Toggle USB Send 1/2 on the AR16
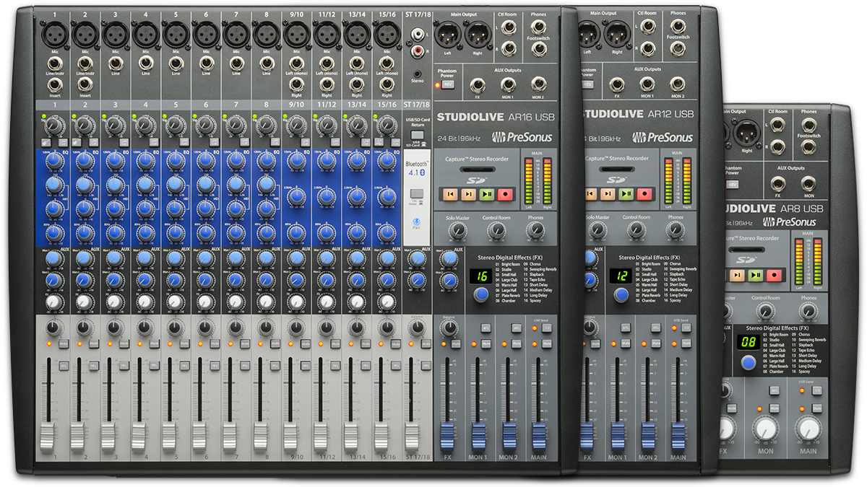The image size is (867, 487). (546, 328)
